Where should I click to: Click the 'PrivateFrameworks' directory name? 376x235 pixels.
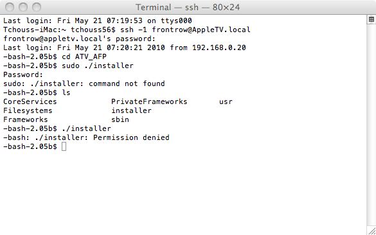click(149, 101)
